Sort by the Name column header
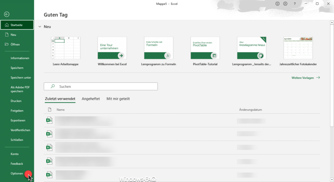The width and height of the screenshot is (334, 182). pyautogui.click(x=60, y=110)
